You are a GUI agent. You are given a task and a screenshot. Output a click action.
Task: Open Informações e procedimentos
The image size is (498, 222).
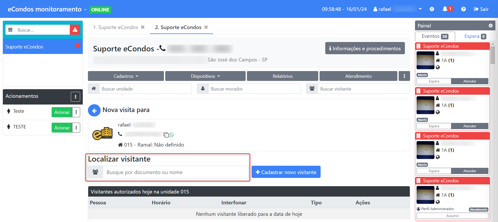pyautogui.click(x=365, y=48)
